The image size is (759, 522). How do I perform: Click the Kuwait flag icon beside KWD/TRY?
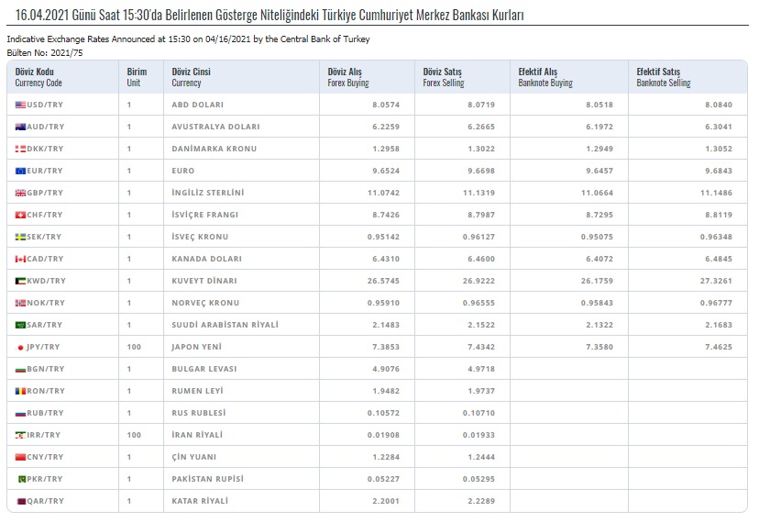(20, 281)
